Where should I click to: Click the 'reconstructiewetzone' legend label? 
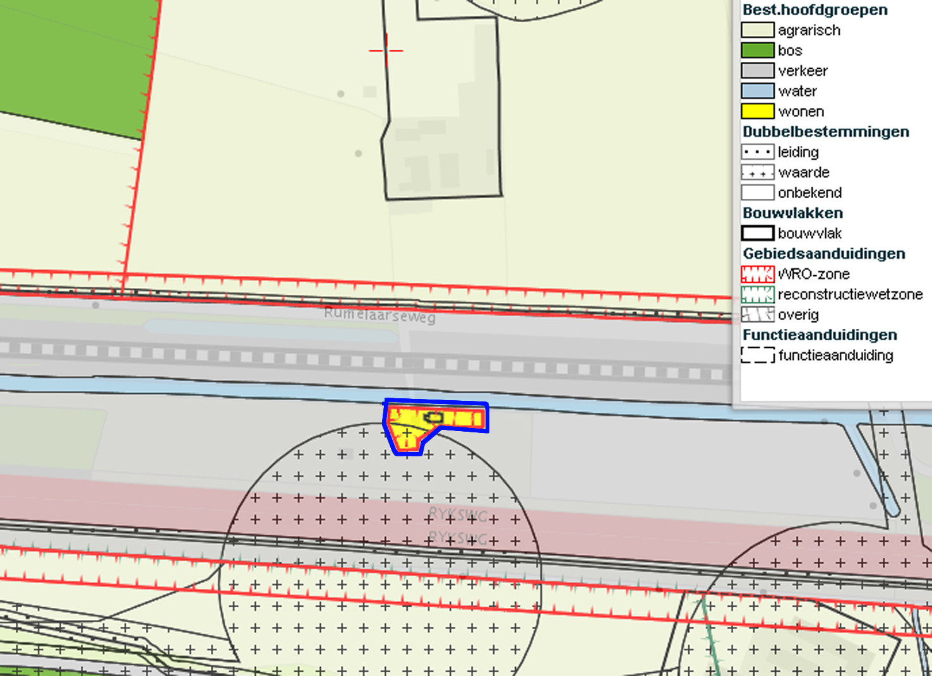pos(850,294)
